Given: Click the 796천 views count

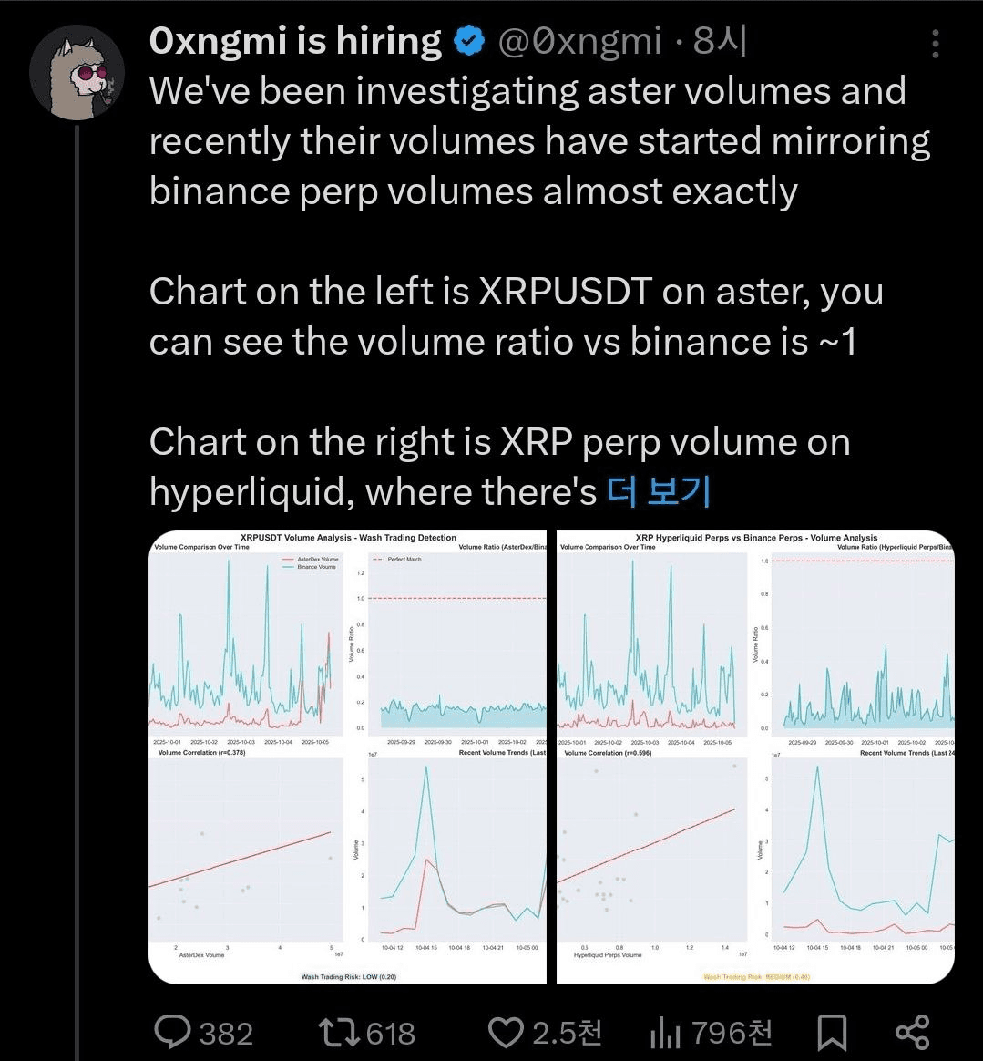Looking at the screenshot, I should click(732, 1033).
